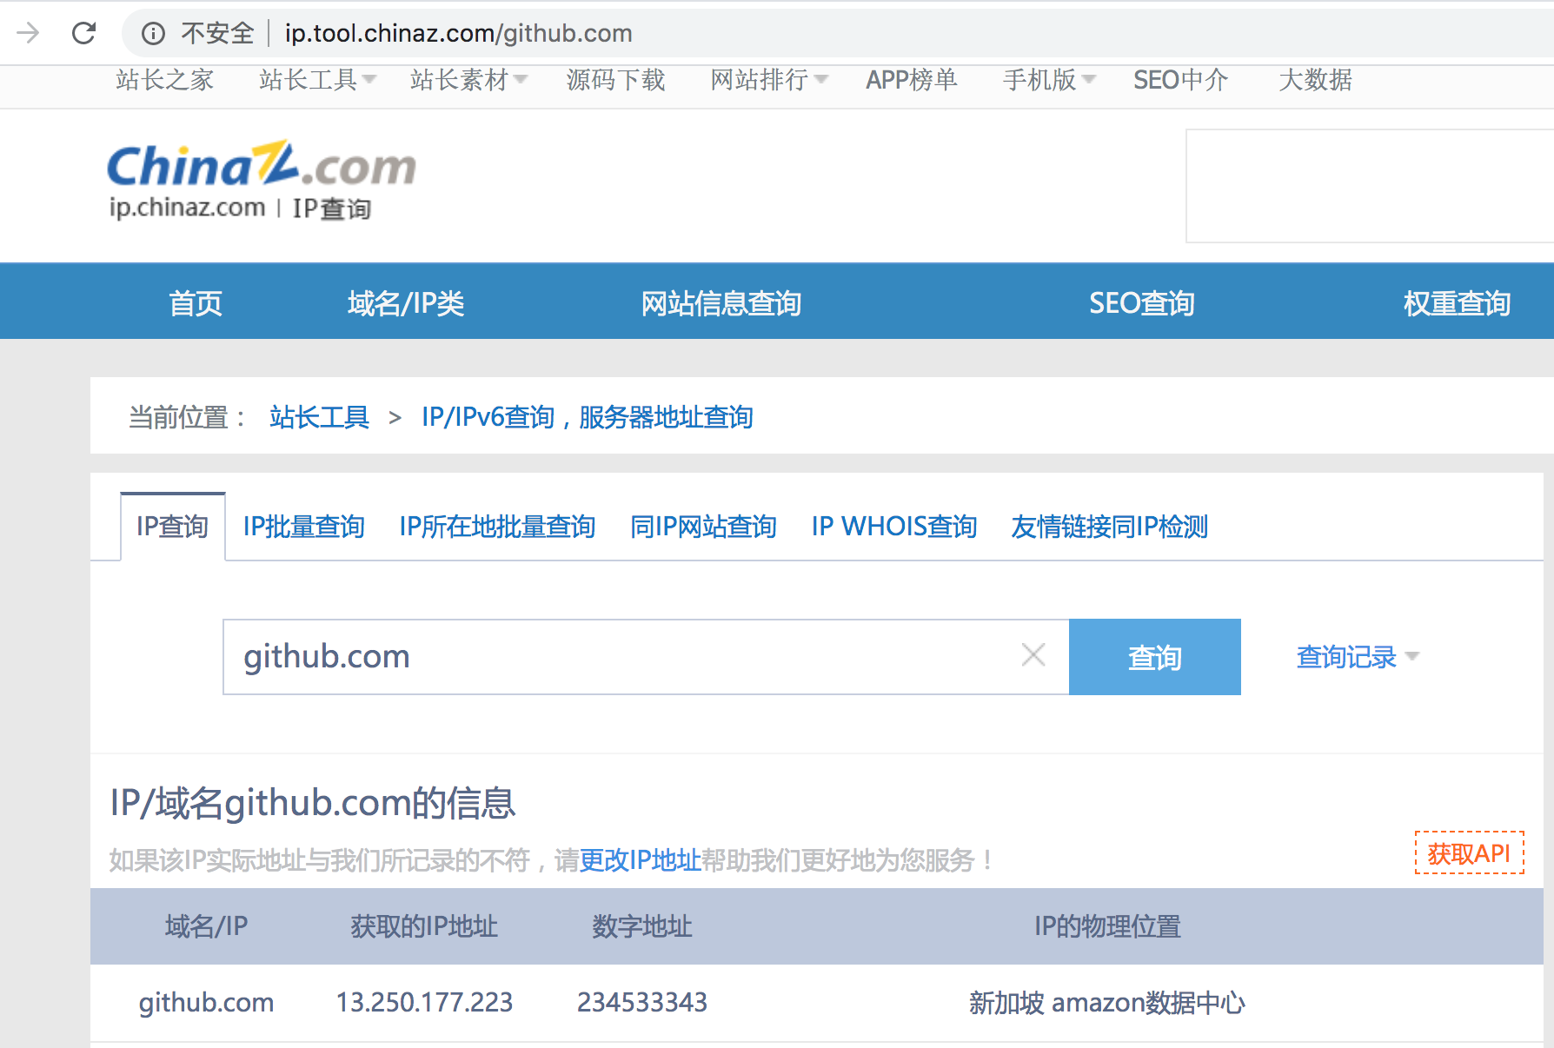Viewport: 1554px width, 1048px height.
Task: Expand the 站长素材 dropdown menu
Action: [x=468, y=80]
